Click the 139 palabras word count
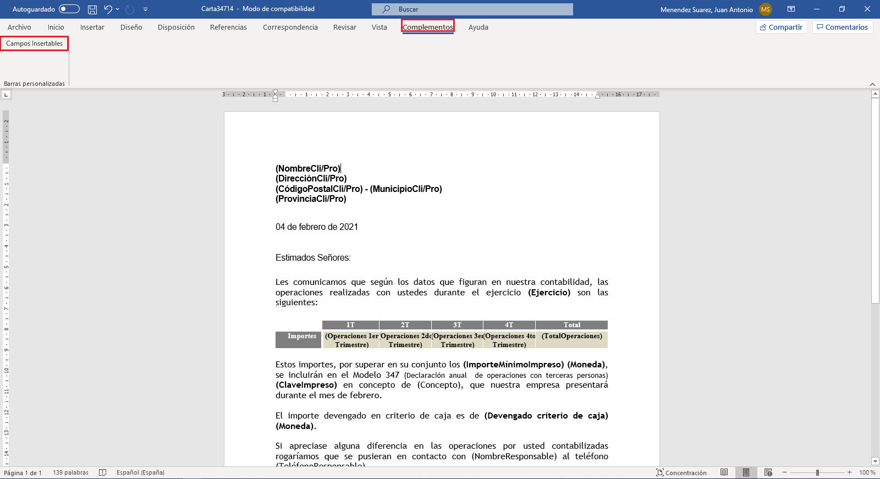Screen dimensions: 880x479 tap(70, 472)
